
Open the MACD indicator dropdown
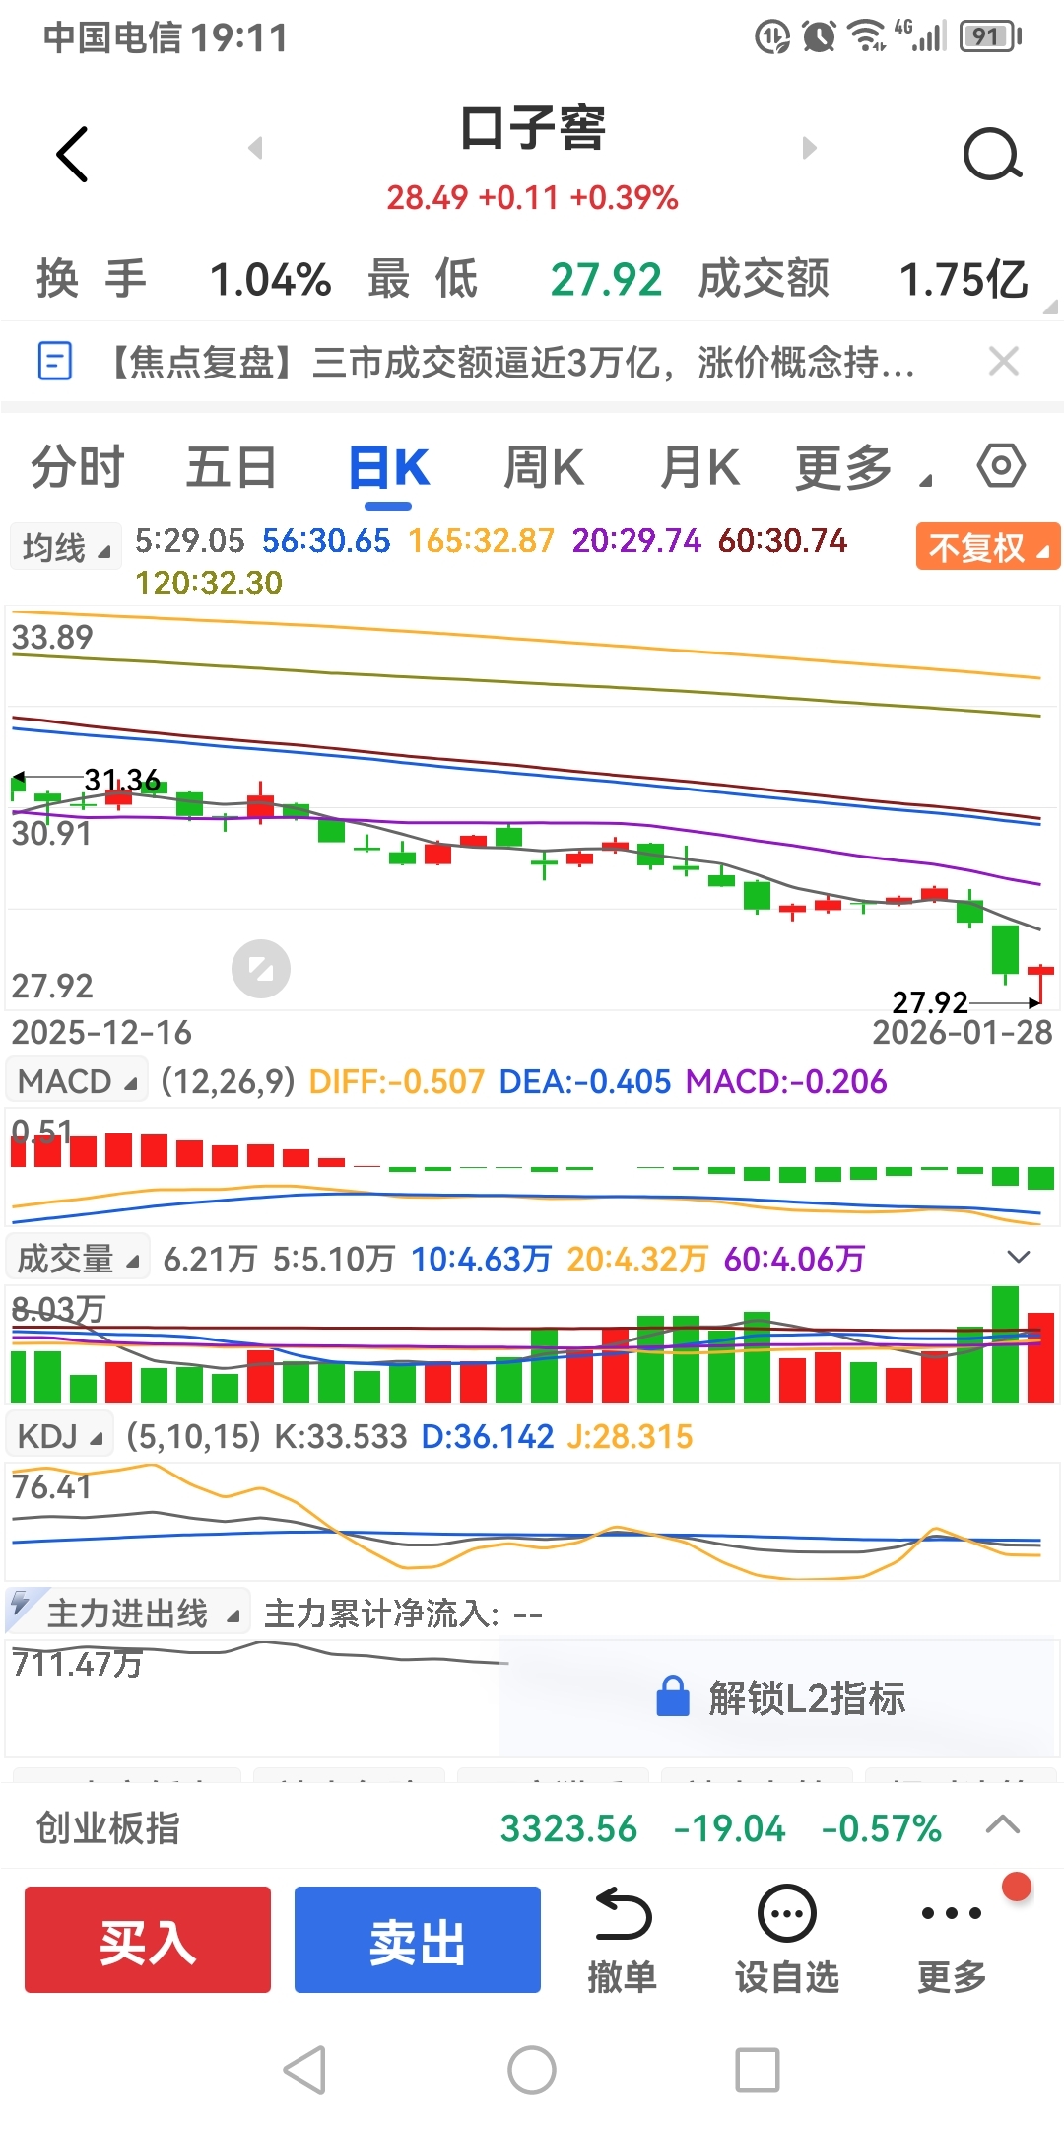point(77,1081)
